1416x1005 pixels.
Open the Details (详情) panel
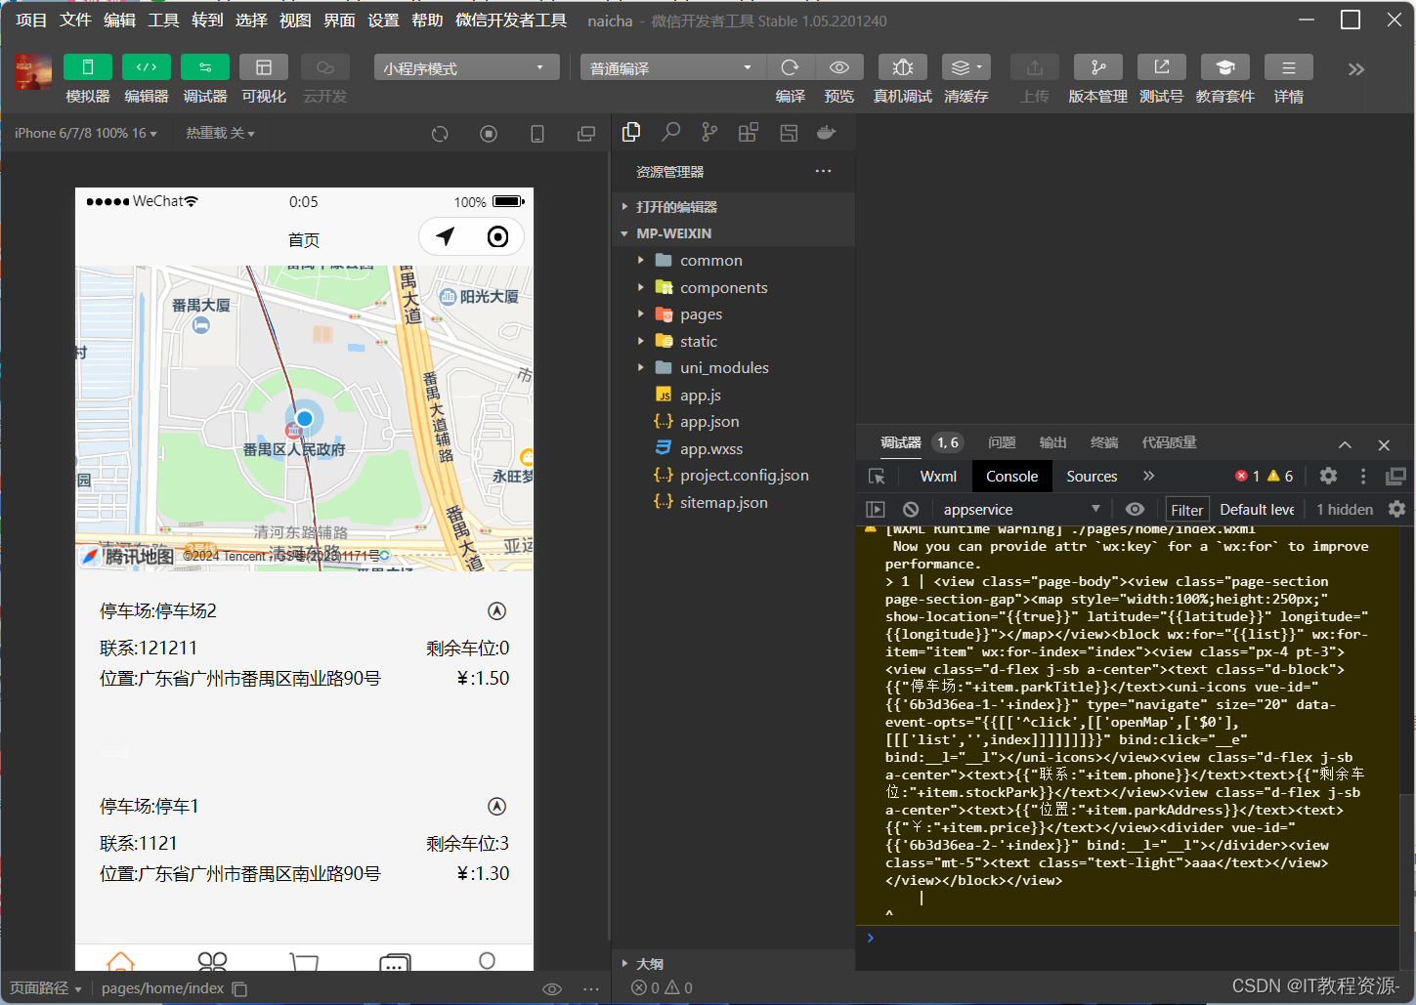click(1289, 67)
